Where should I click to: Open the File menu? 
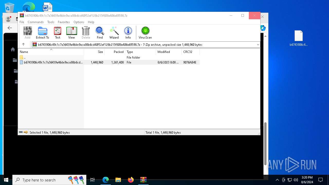22,22
